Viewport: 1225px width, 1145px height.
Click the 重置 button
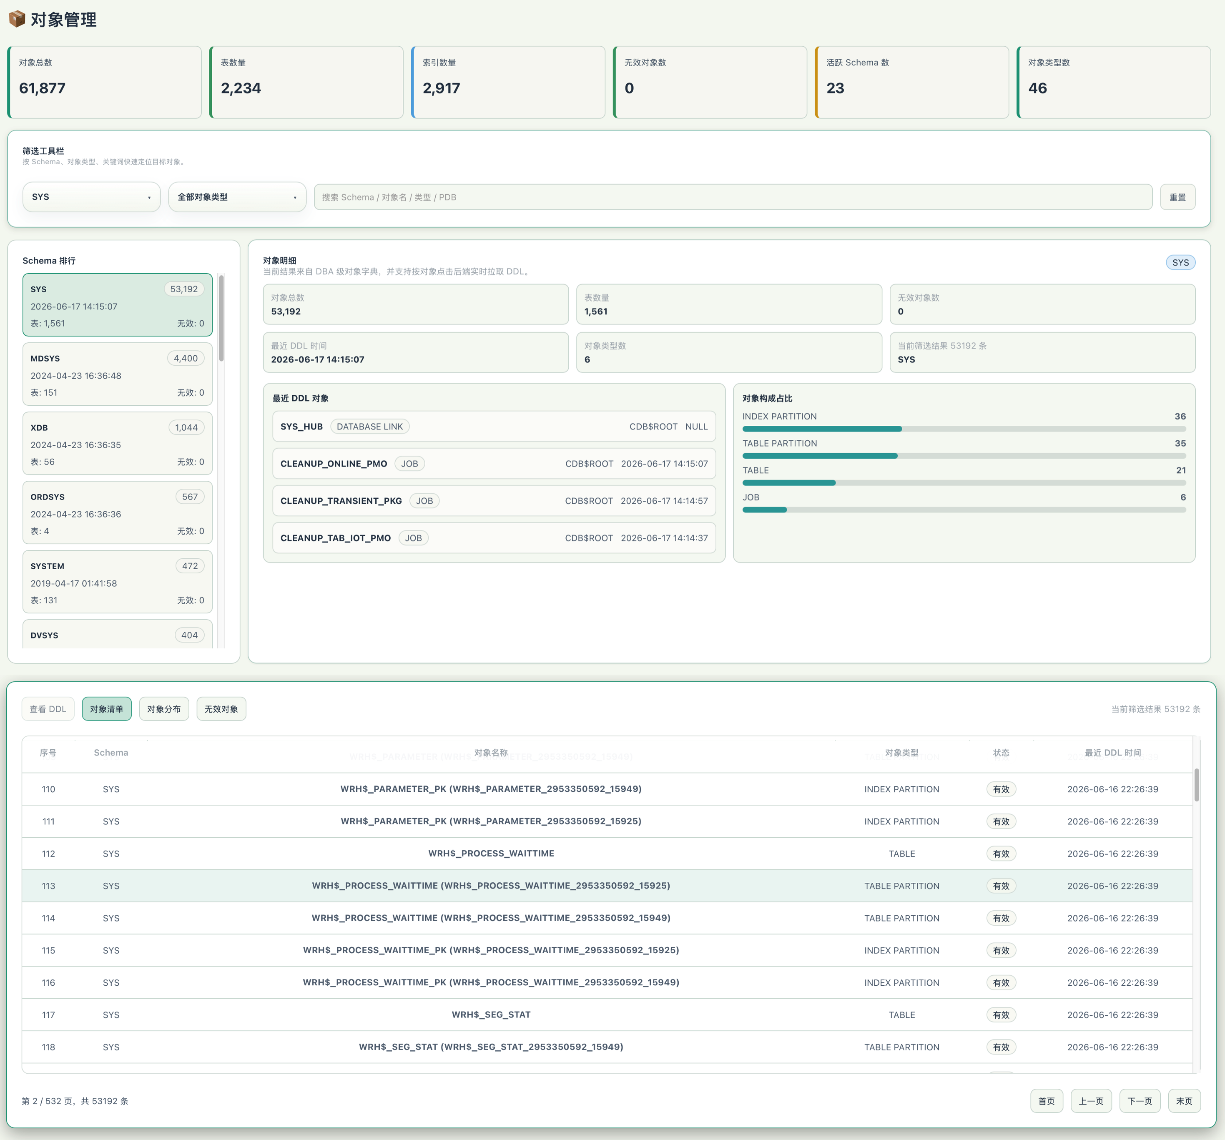[x=1177, y=197]
